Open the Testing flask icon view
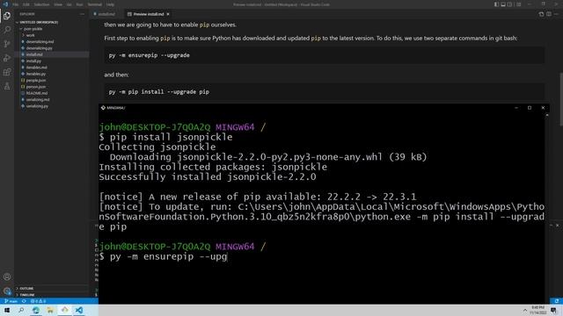Screen dimensions: 563x316 [7, 86]
